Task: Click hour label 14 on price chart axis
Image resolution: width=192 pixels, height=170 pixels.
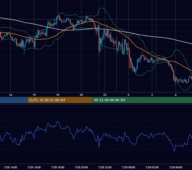Action: [10, 95]
